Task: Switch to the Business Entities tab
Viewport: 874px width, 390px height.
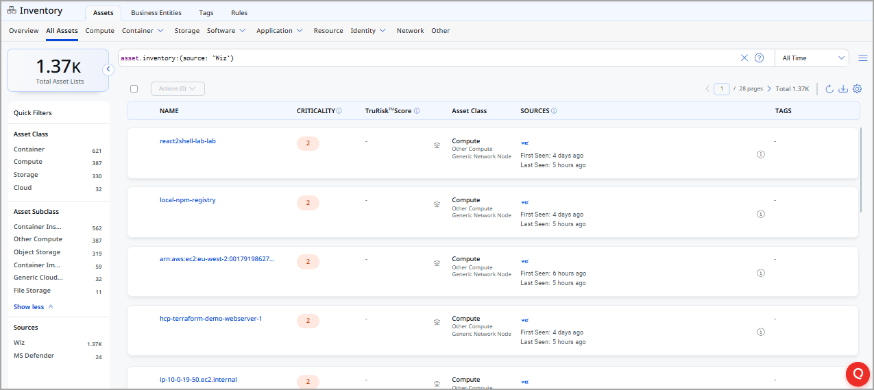Action: [x=156, y=13]
